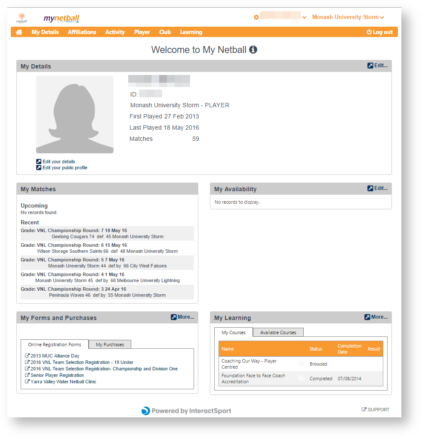Screen dimensions: 422x438
Task: Open the My Details menu
Action: pyautogui.click(x=45, y=32)
